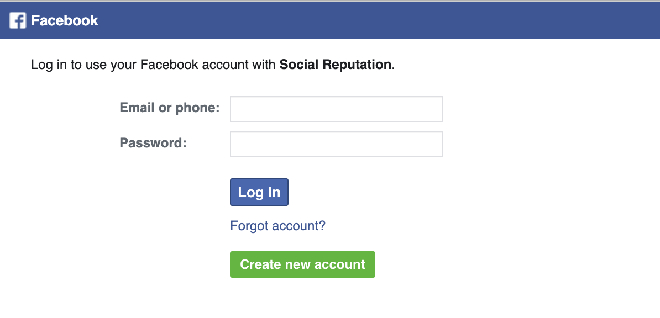Click the bold Social Reputation text

click(x=335, y=65)
